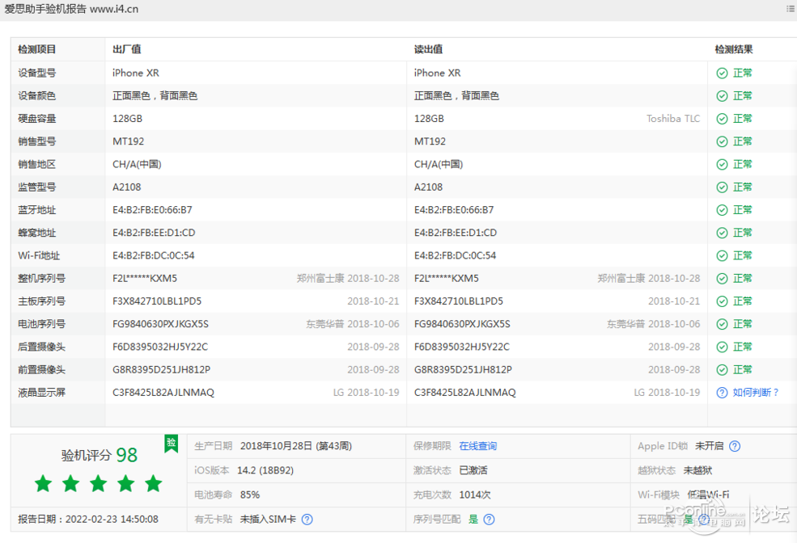Click the 验机评分 98 score

pyautogui.click(x=99, y=455)
